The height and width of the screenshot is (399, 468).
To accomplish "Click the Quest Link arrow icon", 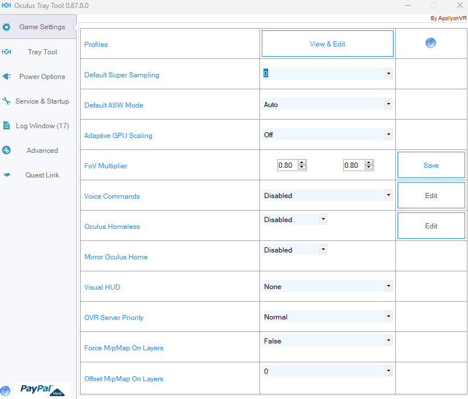I will coord(6,175).
